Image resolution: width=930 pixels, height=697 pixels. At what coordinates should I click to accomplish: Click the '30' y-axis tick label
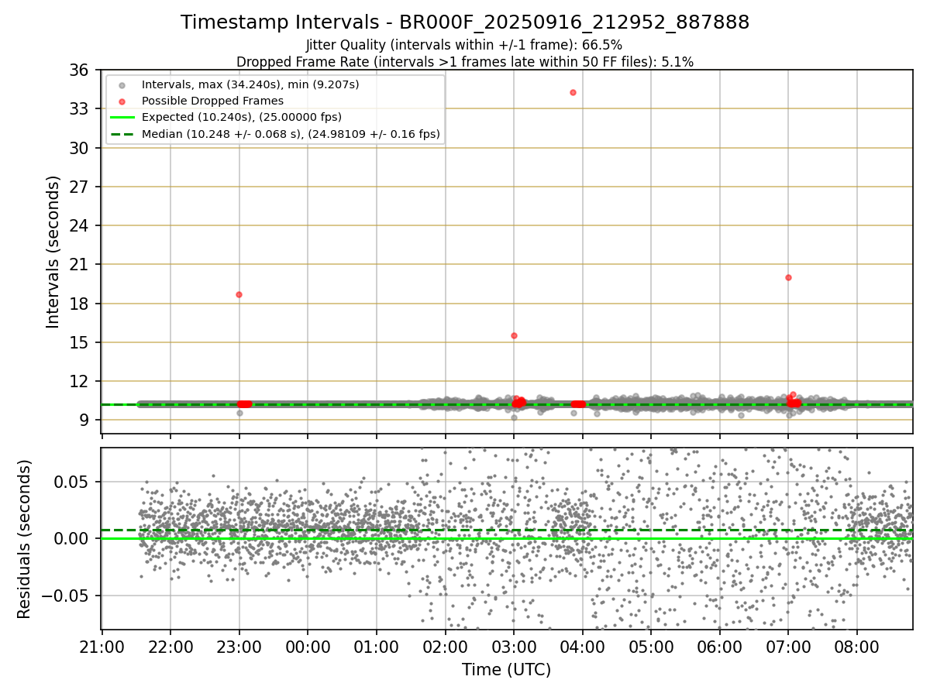click(81, 148)
